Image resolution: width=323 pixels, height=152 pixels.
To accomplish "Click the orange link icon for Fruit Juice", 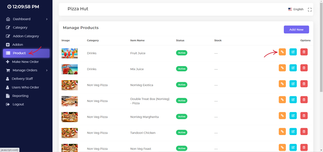I will coord(282,52).
